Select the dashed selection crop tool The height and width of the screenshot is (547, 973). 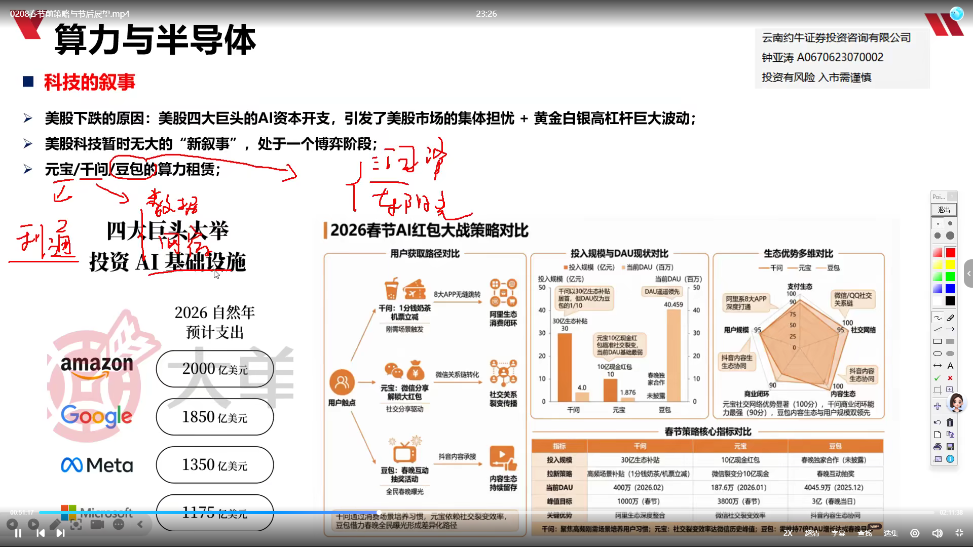[x=938, y=390]
